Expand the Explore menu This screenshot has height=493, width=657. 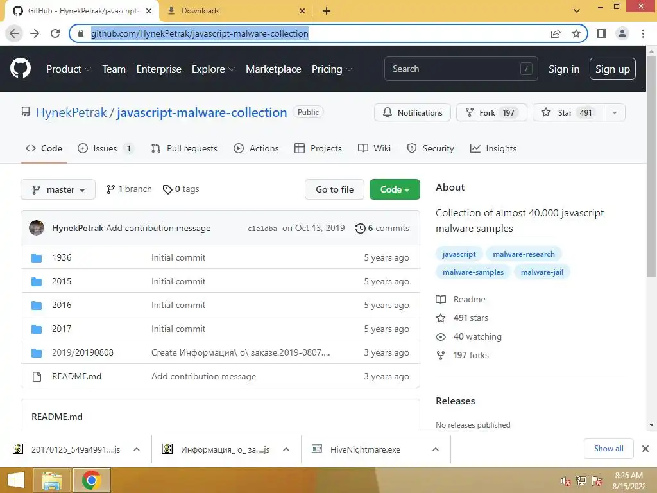[213, 69]
